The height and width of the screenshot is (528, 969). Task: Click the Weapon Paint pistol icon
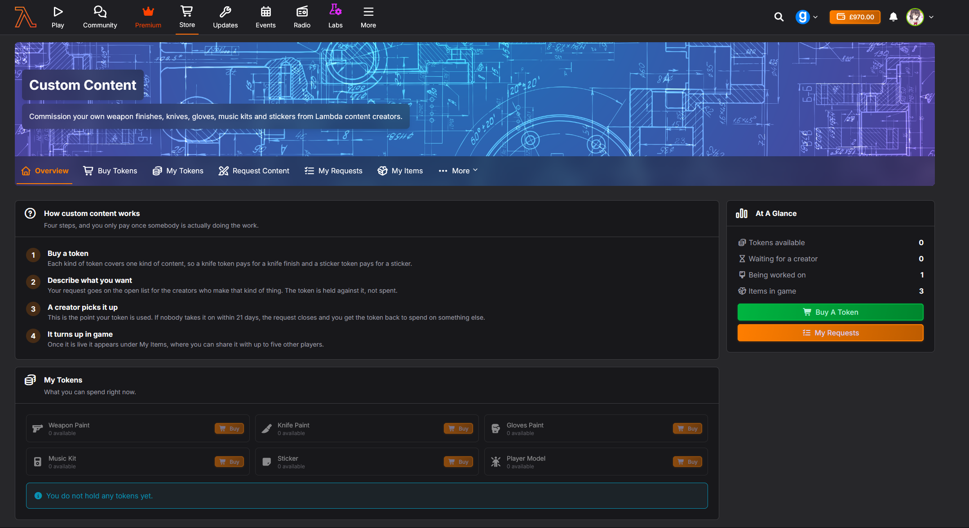tap(38, 428)
